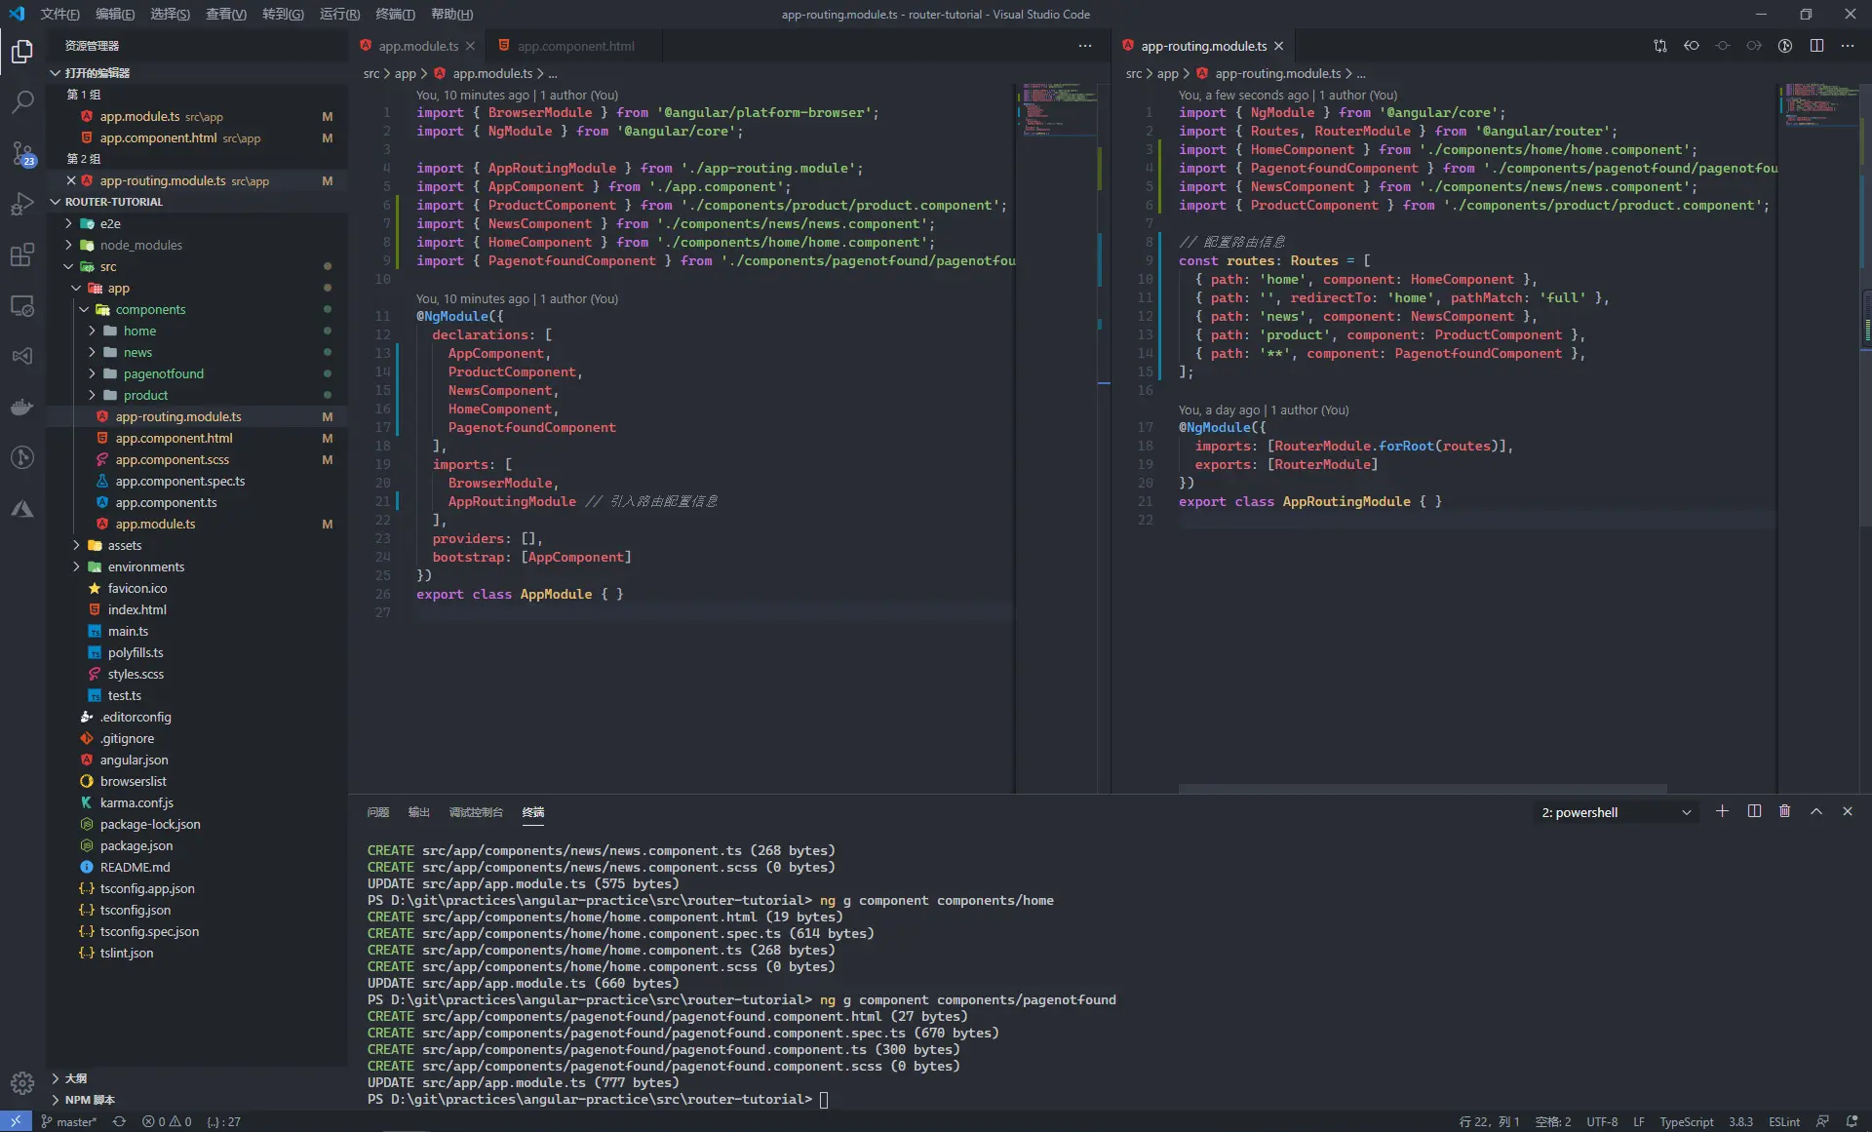
Task: Kill the terminal with trash icon
Action: tap(1784, 811)
